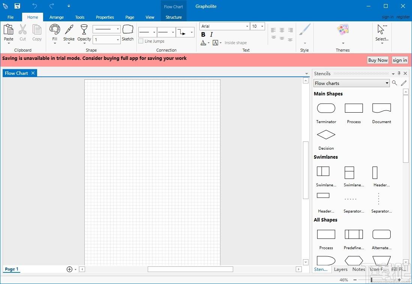412x284 pixels.
Task: Pin the Stencils panel
Action: point(399,73)
